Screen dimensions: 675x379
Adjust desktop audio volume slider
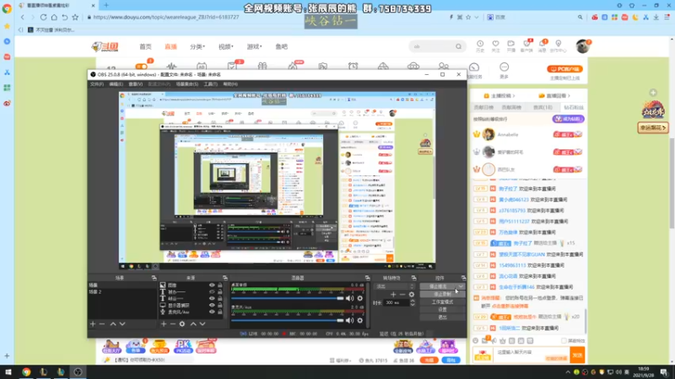coord(288,298)
